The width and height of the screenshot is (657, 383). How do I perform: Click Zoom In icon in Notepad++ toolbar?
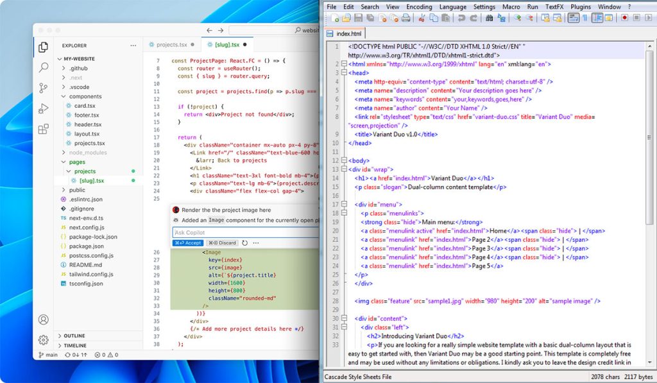click(518, 17)
